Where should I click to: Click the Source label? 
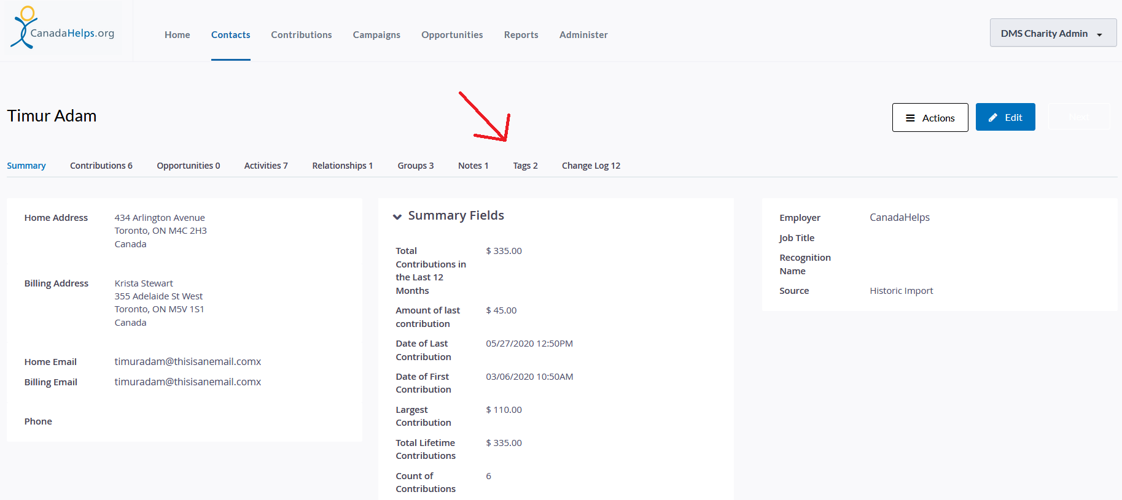[794, 291]
